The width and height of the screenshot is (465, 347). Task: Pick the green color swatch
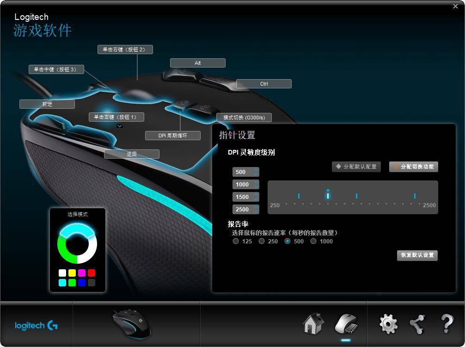pyautogui.click(x=72, y=283)
